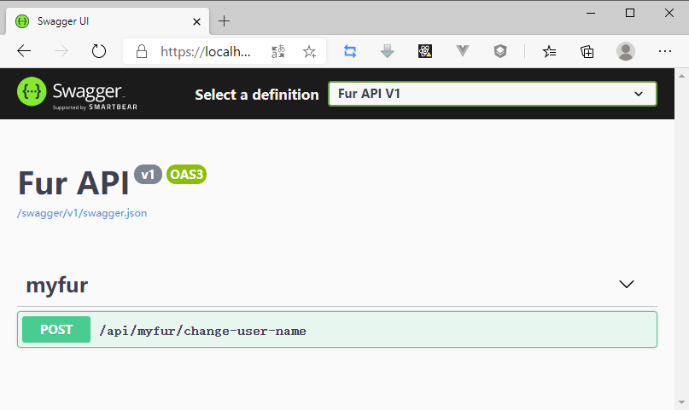Open the favorites list icon
Image resolution: width=689 pixels, height=410 pixels.
coord(550,51)
